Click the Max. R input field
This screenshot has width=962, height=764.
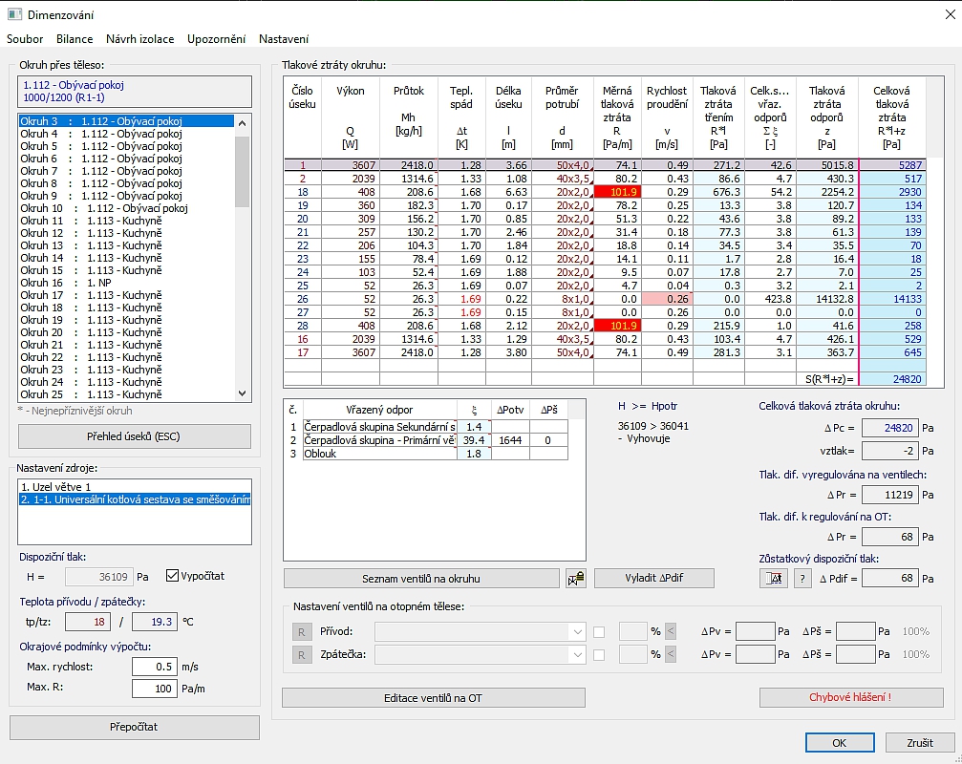(155, 689)
